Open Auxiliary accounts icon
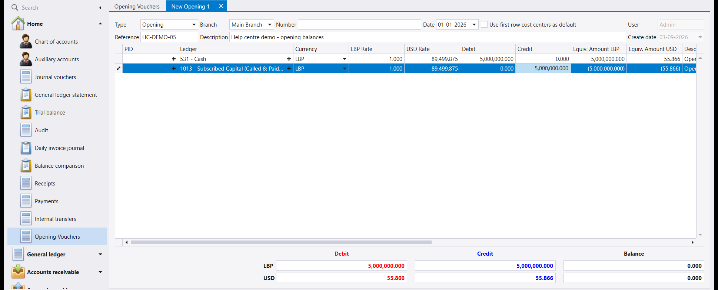 click(26, 59)
